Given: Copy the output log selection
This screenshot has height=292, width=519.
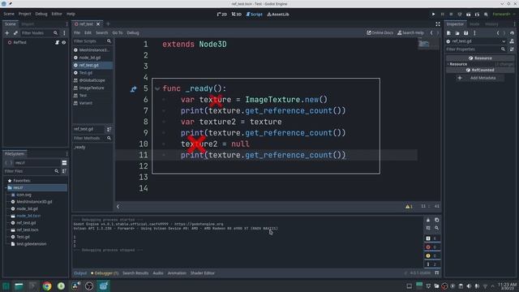Looking at the screenshot, I should click(x=437, y=220).
